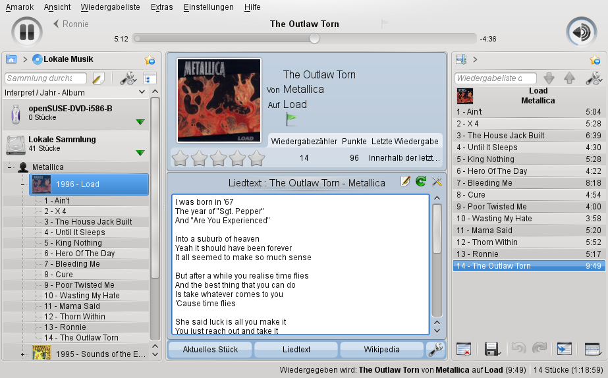The height and width of the screenshot is (378, 608).
Task: Open bookmarks star in the collection panel
Action: point(150,60)
